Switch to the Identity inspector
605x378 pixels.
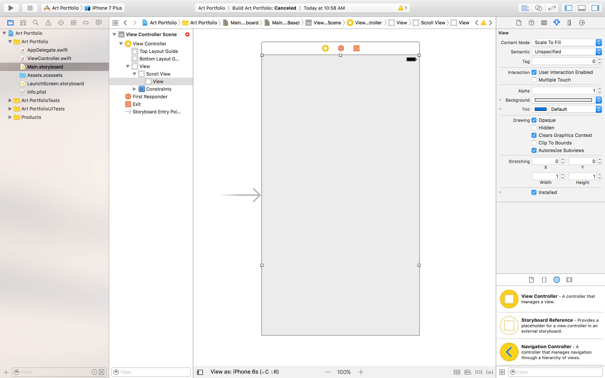pos(544,23)
